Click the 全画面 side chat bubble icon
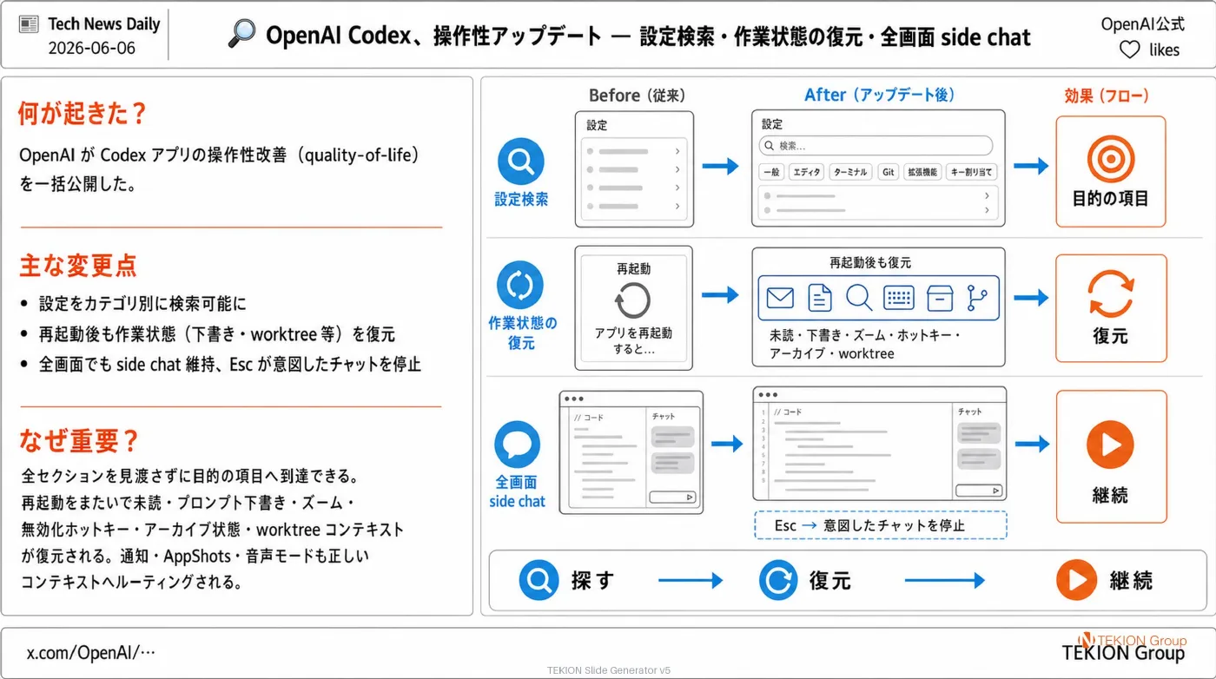This screenshot has height=679, width=1216. (x=517, y=444)
